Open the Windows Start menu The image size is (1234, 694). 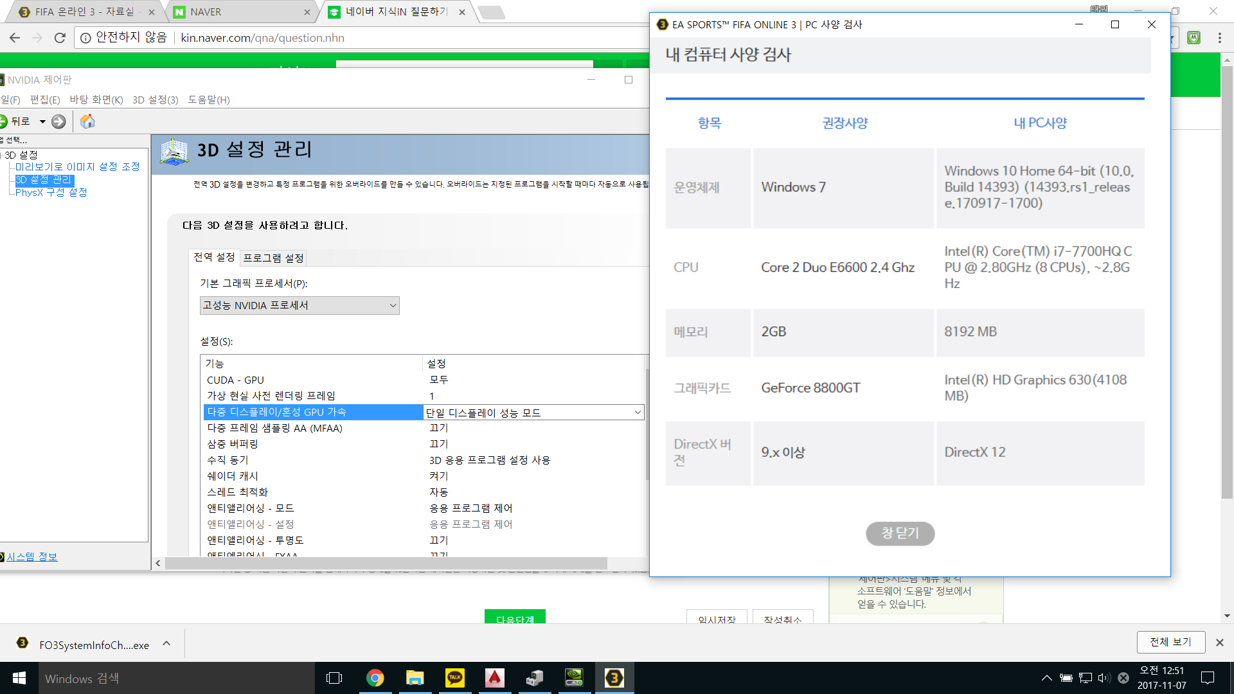point(19,678)
